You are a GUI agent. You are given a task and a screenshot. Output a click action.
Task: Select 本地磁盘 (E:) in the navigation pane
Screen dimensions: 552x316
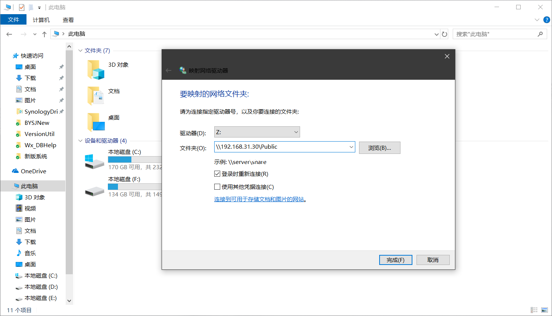41,298
